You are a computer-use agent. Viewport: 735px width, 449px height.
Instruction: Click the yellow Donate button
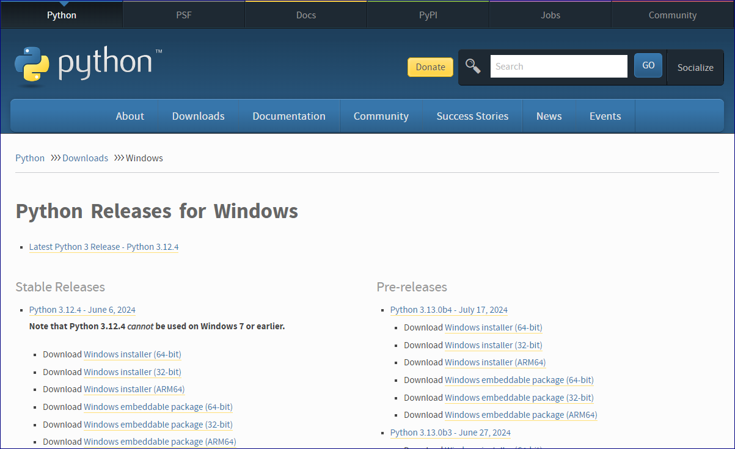coord(430,67)
